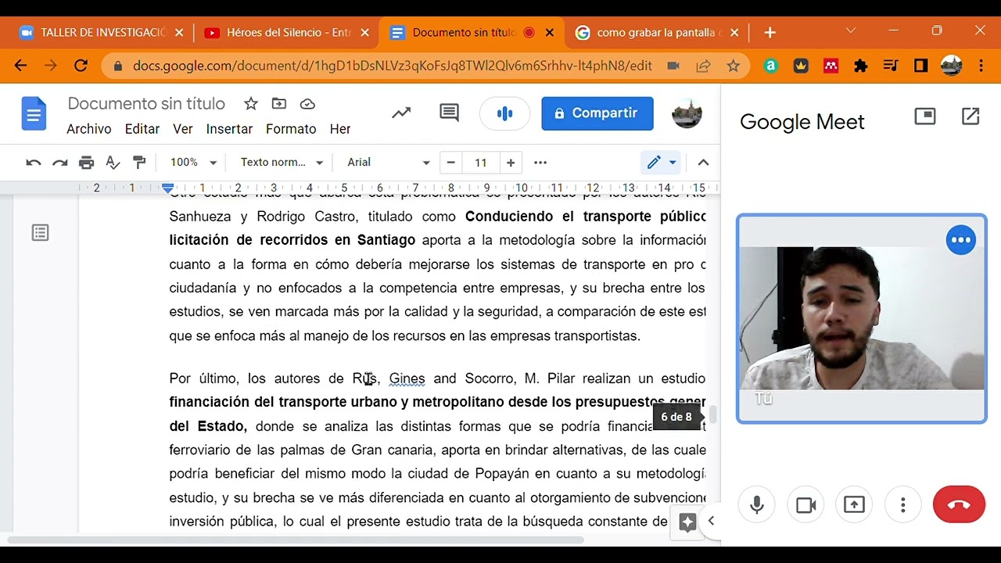Close the Documento sin título tab

(x=550, y=33)
